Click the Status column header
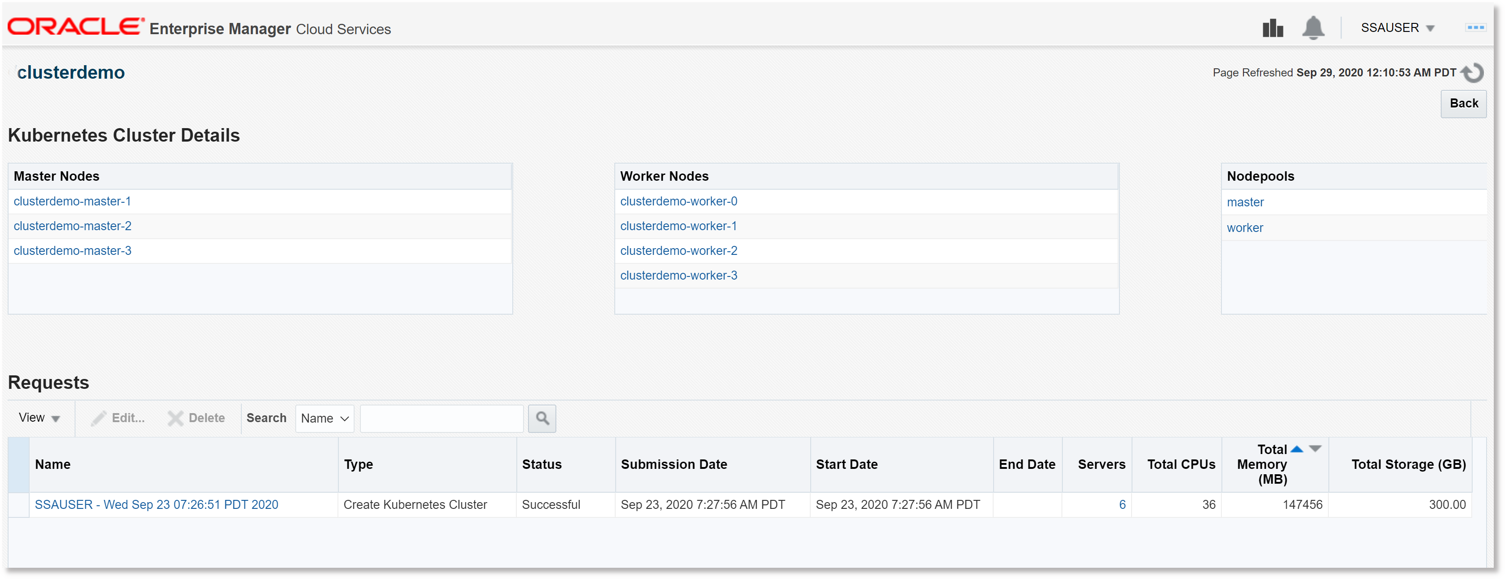The width and height of the screenshot is (1505, 579). (565, 464)
